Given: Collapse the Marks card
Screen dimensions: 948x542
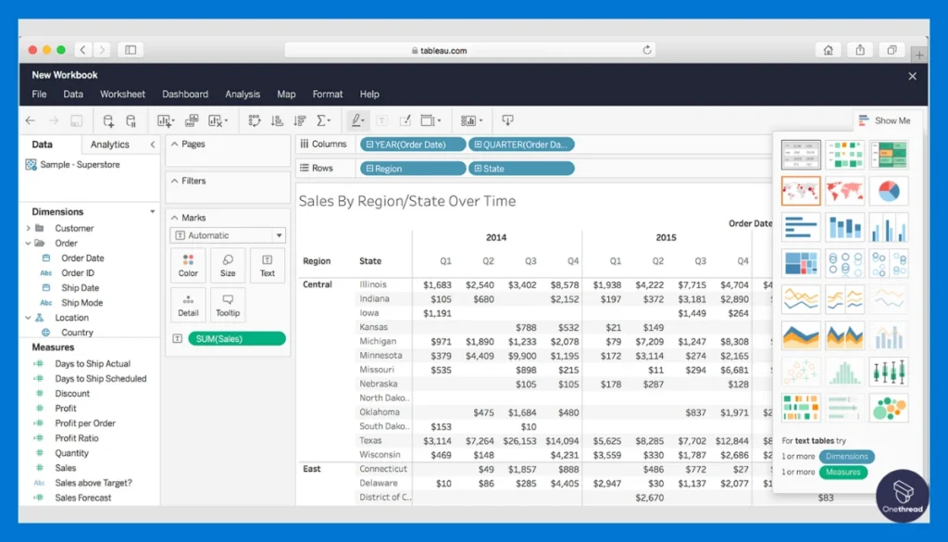Looking at the screenshot, I should click(x=174, y=218).
